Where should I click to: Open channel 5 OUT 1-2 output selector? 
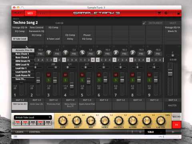(87, 100)
